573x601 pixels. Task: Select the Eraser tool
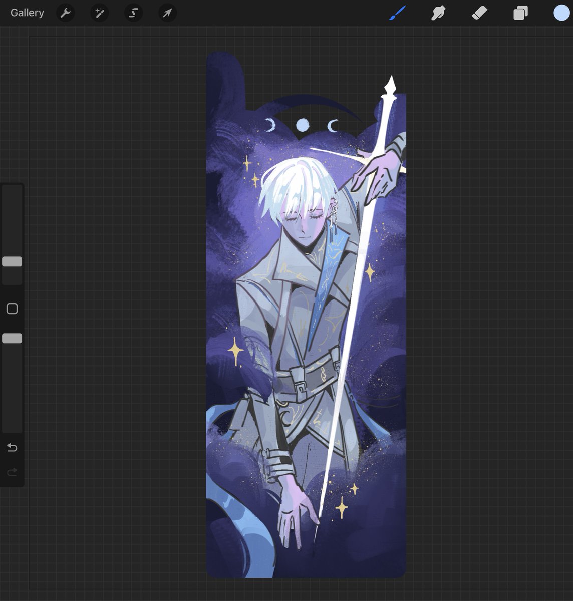(x=479, y=13)
